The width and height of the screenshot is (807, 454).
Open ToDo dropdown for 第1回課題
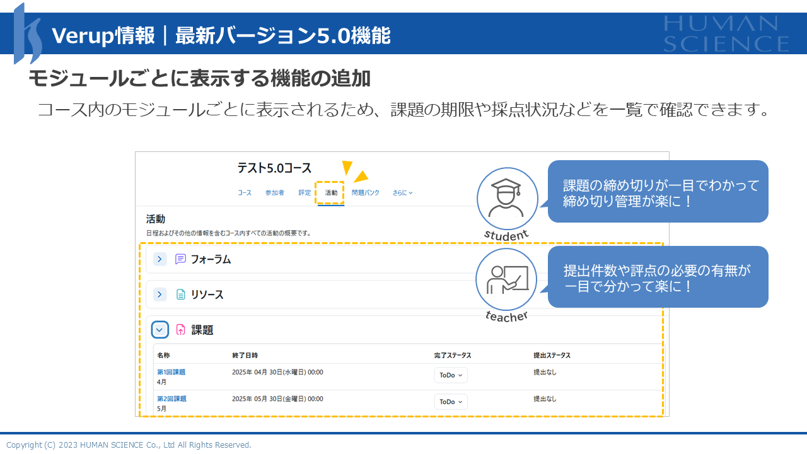451,375
